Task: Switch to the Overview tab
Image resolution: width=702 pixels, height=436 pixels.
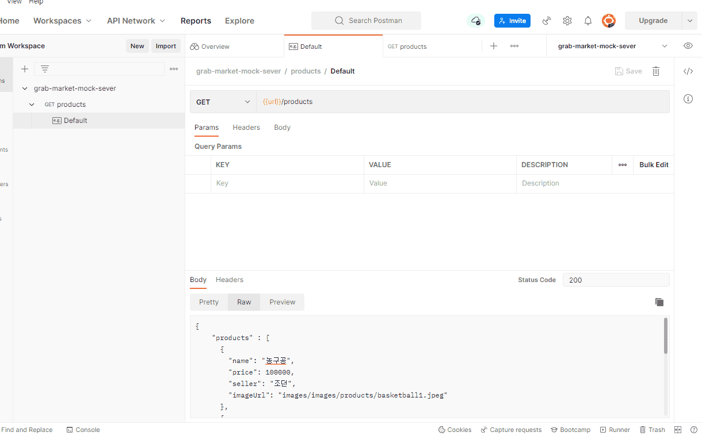Action: click(x=234, y=47)
